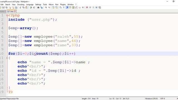This screenshot has height=100, width=178.
Task: Open the Plugins menu
Action: click(x=63, y=4)
